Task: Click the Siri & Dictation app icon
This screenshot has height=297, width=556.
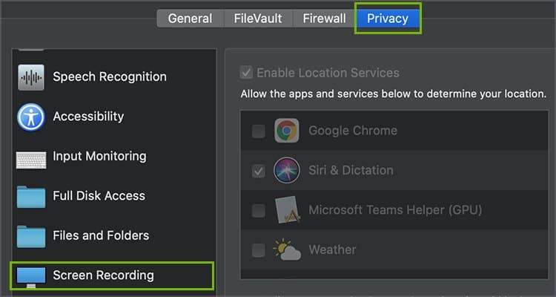Action: (286, 170)
